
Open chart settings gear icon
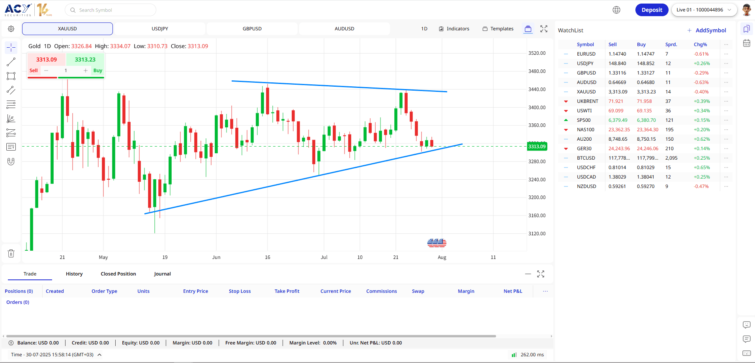point(11,29)
